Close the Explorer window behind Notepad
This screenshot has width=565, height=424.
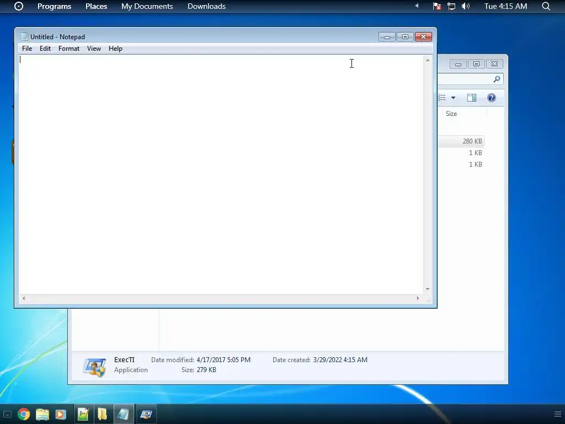(x=495, y=64)
